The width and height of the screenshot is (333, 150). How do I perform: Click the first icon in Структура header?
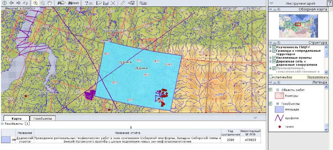click(270, 42)
